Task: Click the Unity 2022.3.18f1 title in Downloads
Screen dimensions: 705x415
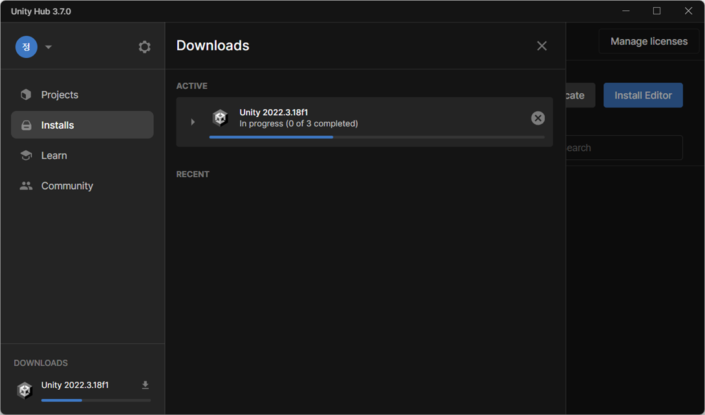Action: pos(274,112)
